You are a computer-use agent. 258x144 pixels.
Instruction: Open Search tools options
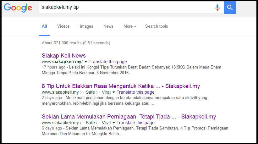click(156, 26)
